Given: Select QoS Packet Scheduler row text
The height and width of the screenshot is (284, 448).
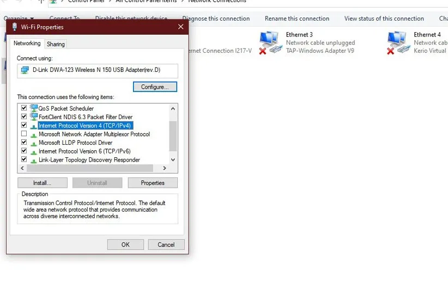Looking at the screenshot, I should 66,108.
